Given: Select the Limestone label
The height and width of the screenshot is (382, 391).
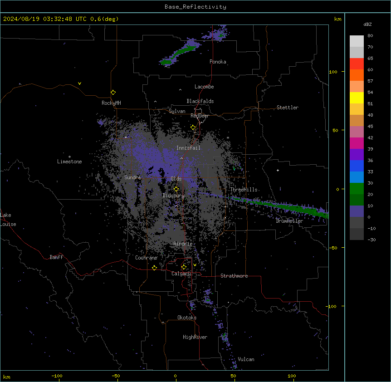Looking at the screenshot, I should coord(69,162).
